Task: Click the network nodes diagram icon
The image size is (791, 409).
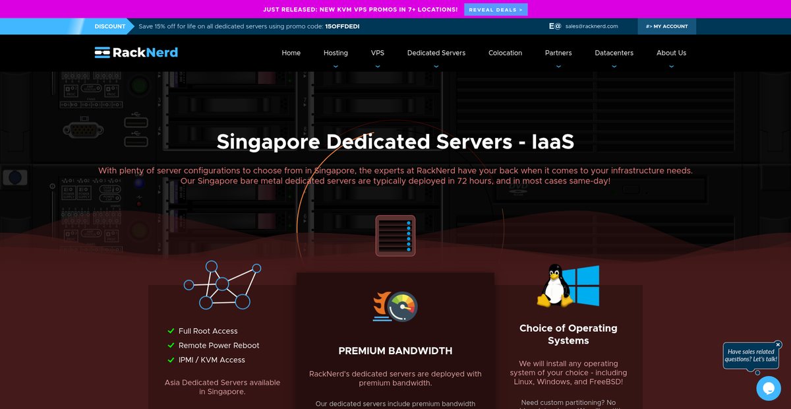Action: (x=222, y=285)
